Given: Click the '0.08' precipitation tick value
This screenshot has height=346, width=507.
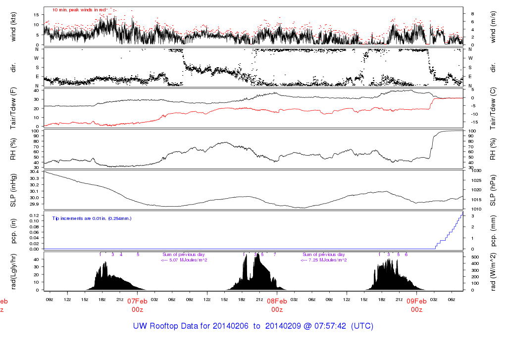Looking at the screenshot, I should point(34,227).
